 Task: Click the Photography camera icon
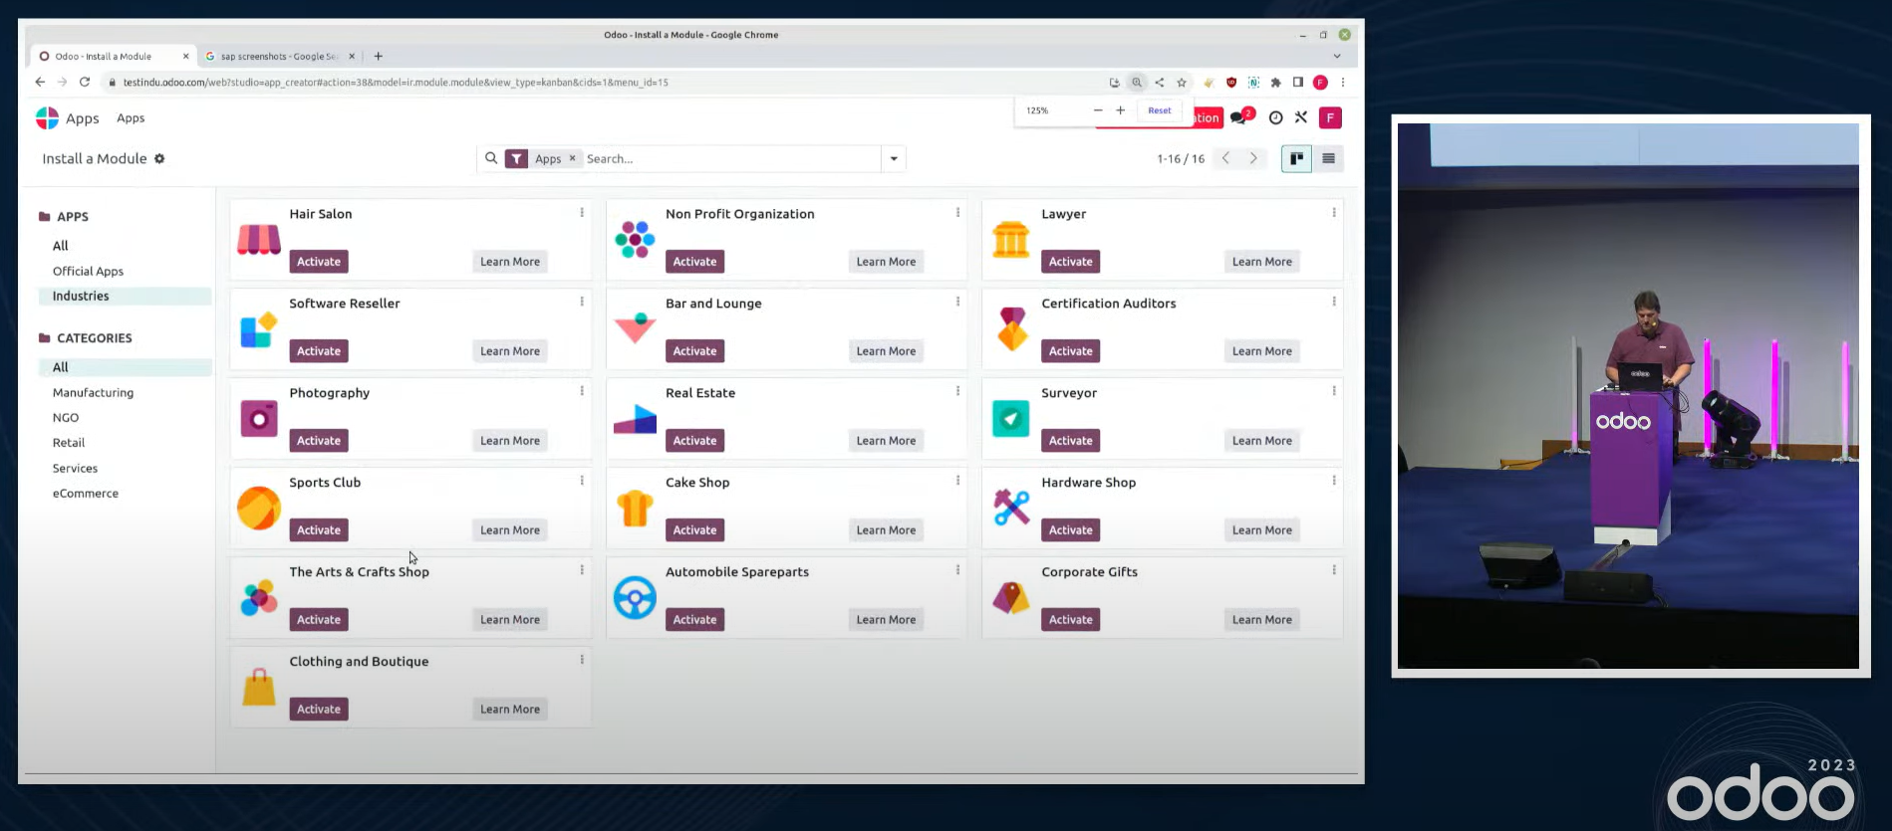259,419
